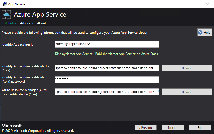Viewport: 214px width, 134px height.
Task: Open the Advanced tab
Action: click(27, 23)
